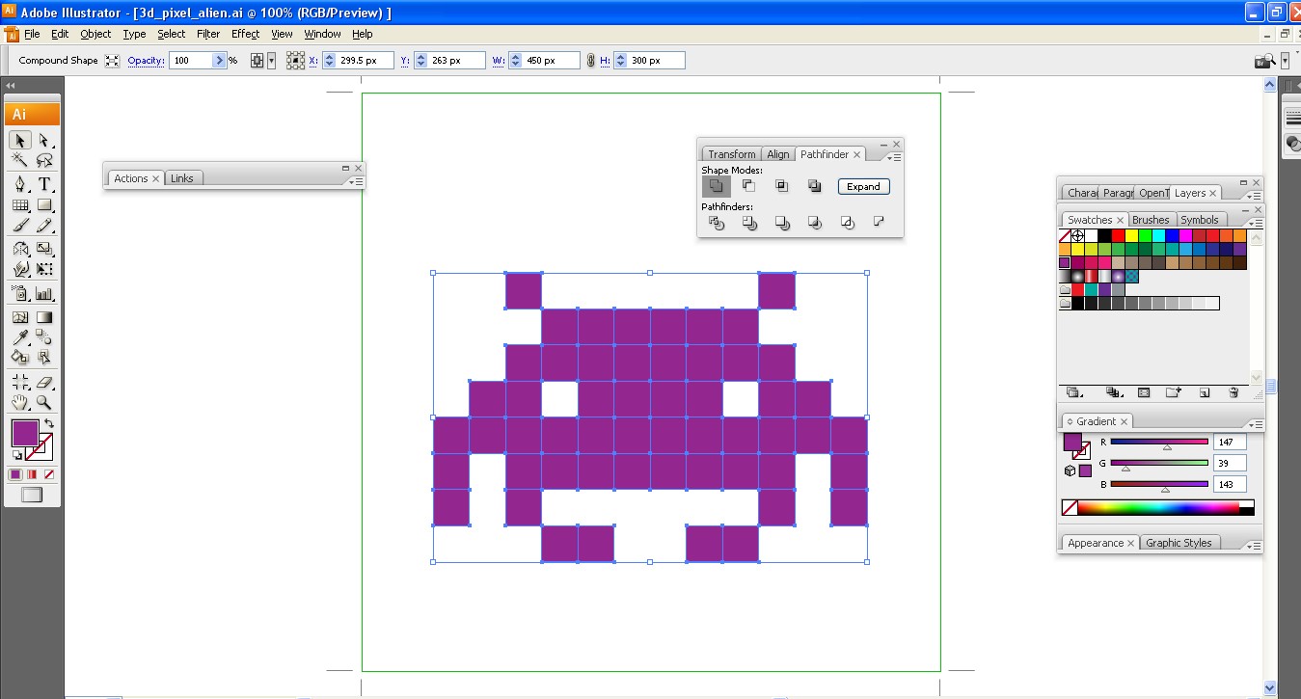Image resolution: width=1301 pixels, height=699 pixels.
Task: Apply Exclude overlapping shape areas mode
Action: click(x=814, y=186)
